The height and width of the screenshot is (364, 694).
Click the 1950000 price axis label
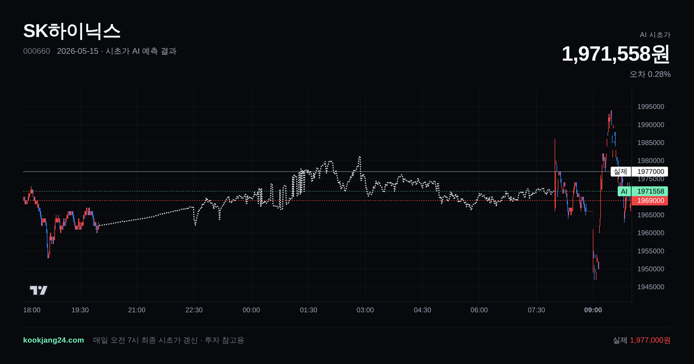click(651, 269)
